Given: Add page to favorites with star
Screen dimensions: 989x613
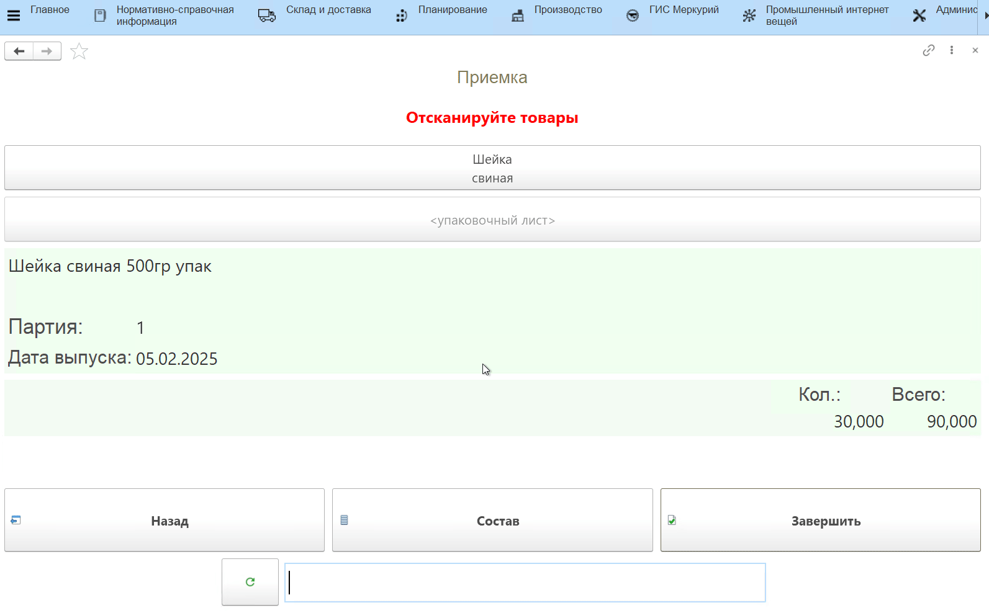Looking at the screenshot, I should 79,51.
